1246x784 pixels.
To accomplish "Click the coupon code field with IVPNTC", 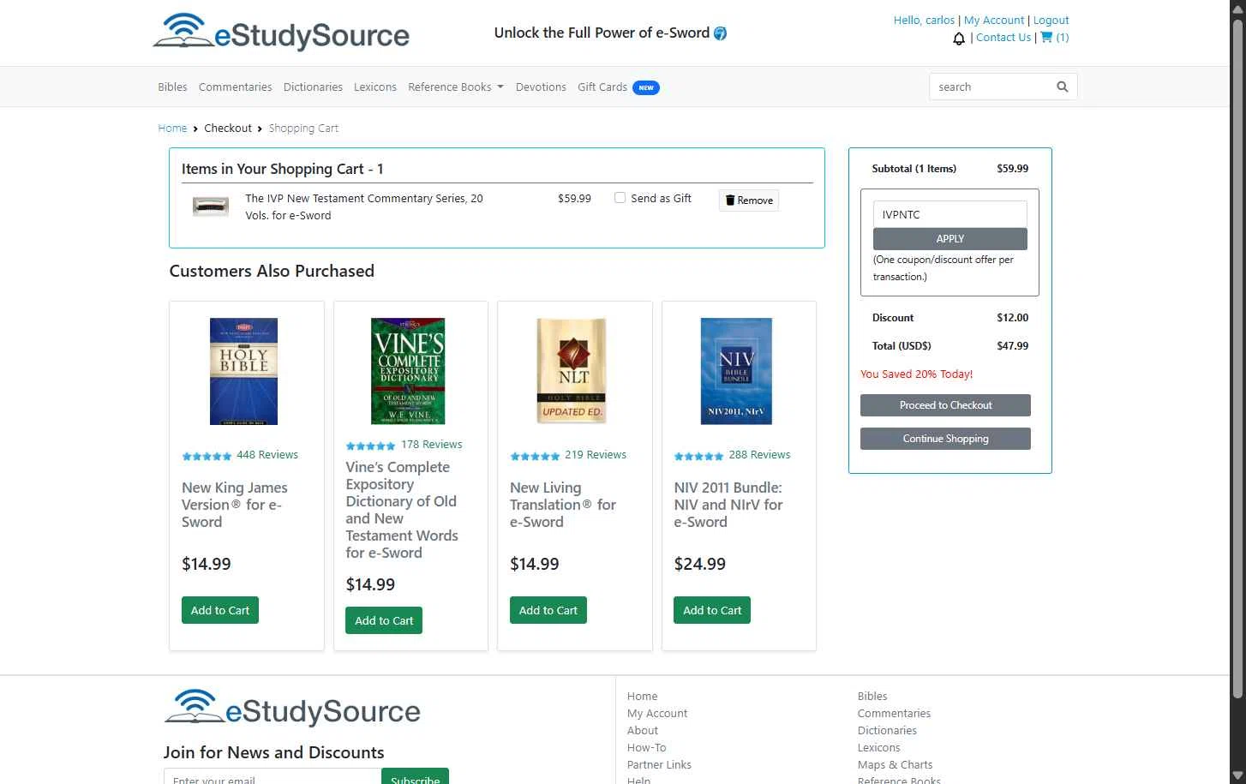I will point(949,214).
